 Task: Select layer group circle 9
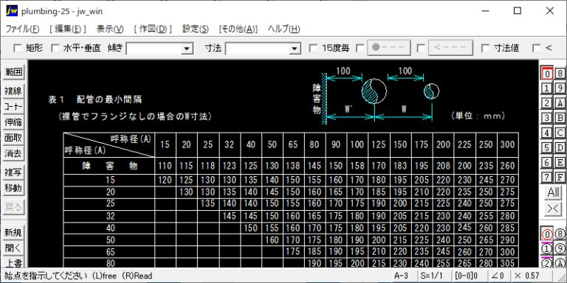coord(560,248)
